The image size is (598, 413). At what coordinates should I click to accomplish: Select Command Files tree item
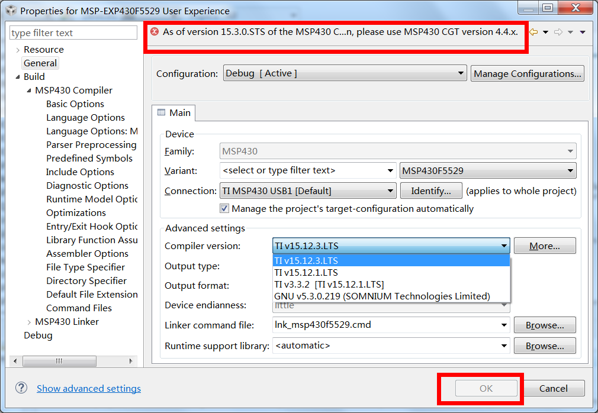[x=79, y=308]
